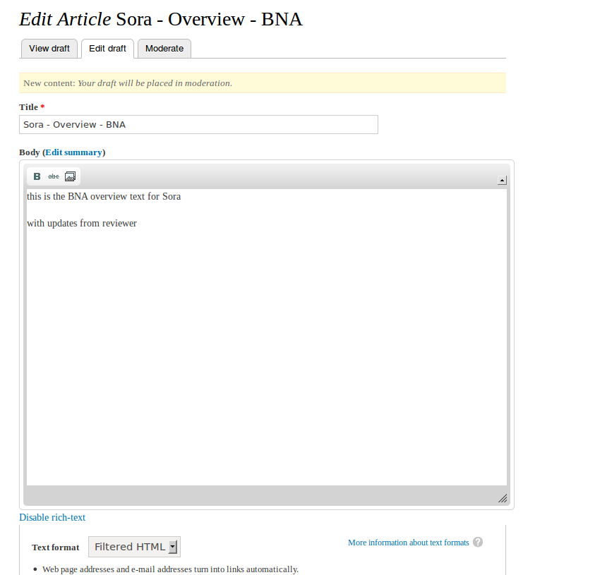Apply strikethrough using the abc toolbar icon
This screenshot has width=595, height=575.
point(53,176)
